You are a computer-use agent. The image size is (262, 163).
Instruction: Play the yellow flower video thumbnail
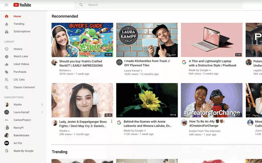click(147, 100)
